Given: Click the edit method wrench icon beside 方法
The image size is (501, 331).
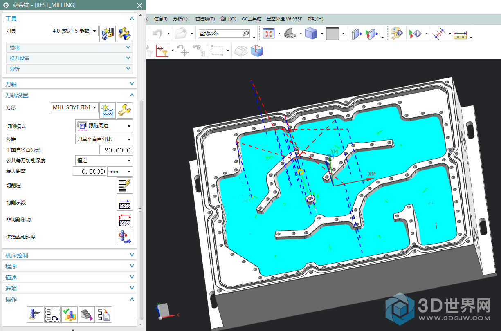Looking at the screenshot, I should click(x=125, y=110).
